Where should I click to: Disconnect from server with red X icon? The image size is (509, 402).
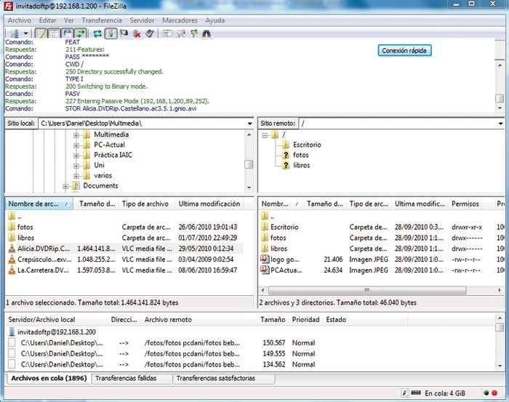click(x=137, y=33)
